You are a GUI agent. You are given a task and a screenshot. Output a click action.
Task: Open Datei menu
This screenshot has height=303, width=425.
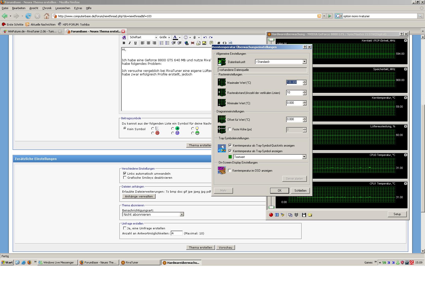click(5, 8)
